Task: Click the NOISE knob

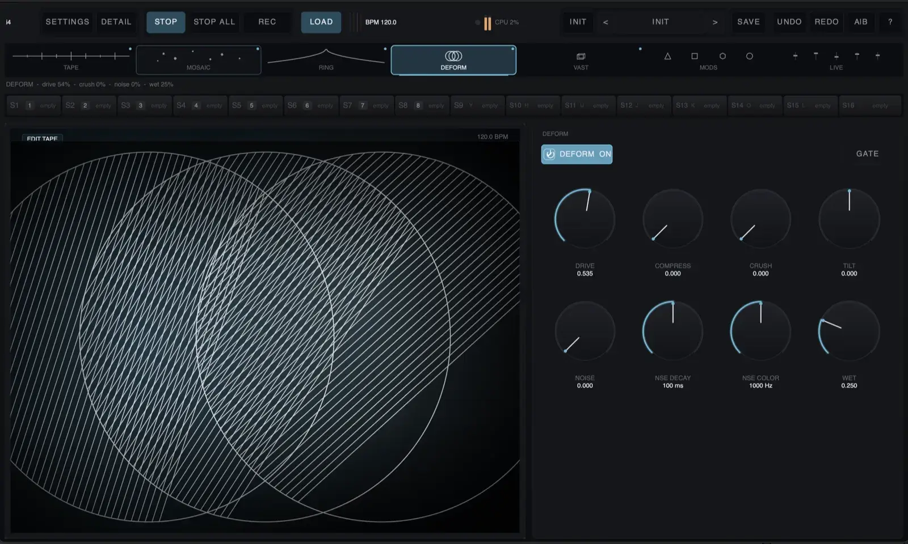Action: [585, 331]
